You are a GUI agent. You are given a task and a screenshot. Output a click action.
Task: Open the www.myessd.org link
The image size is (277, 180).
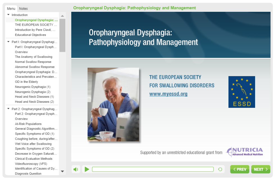click(x=168, y=94)
